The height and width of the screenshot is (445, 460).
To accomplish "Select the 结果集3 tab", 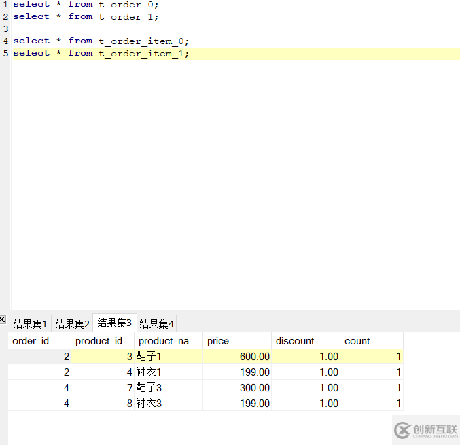I will coord(114,323).
